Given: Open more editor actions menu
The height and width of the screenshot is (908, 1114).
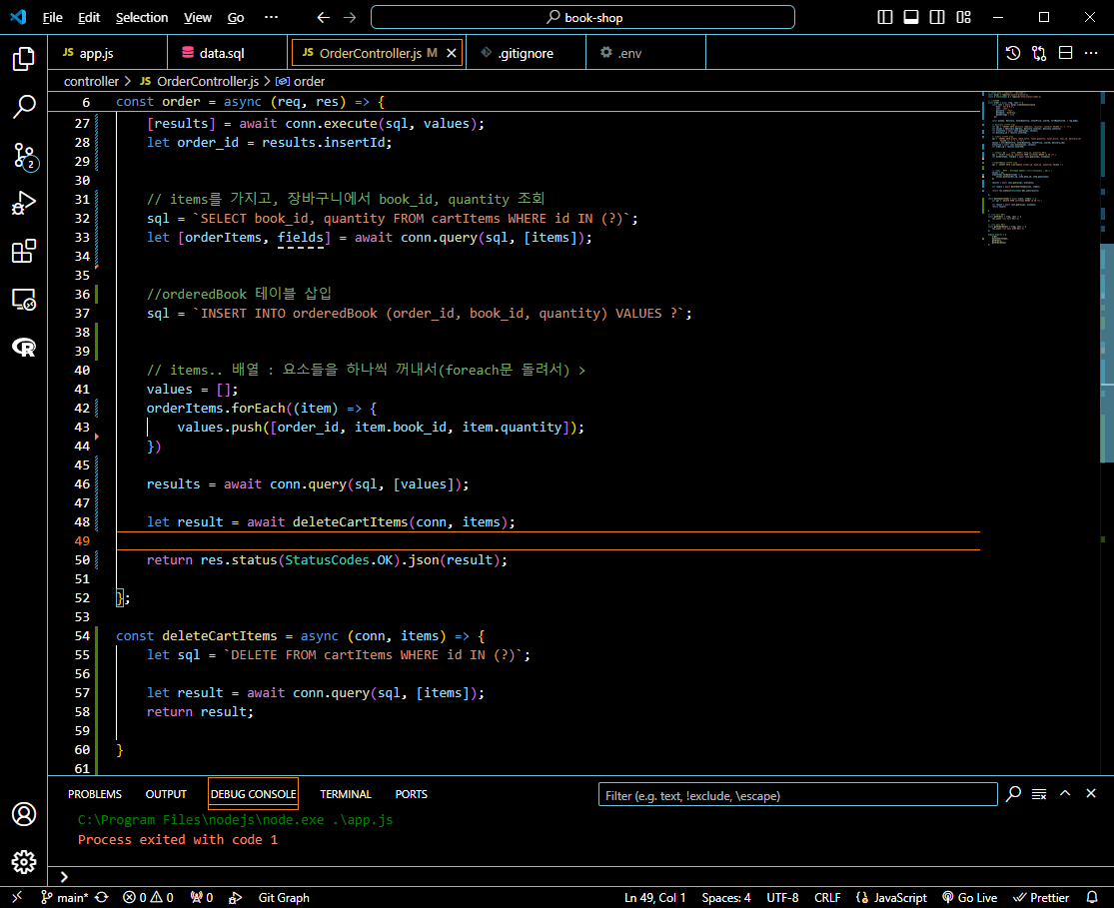Looking at the screenshot, I should point(1091,53).
